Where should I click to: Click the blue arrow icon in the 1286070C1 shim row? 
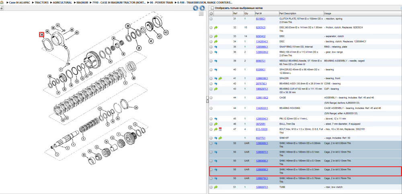[216, 178]
